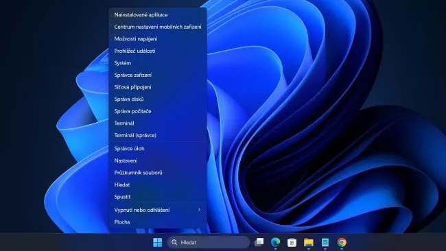Launch Google Chrome from the taskbar
This screenshot has width=446, height=251.
[342, 242]
